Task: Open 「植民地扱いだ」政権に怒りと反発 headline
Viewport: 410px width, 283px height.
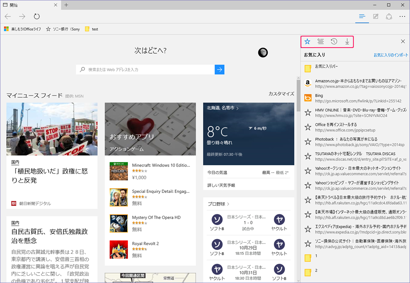Action: (x=50, y=176)
